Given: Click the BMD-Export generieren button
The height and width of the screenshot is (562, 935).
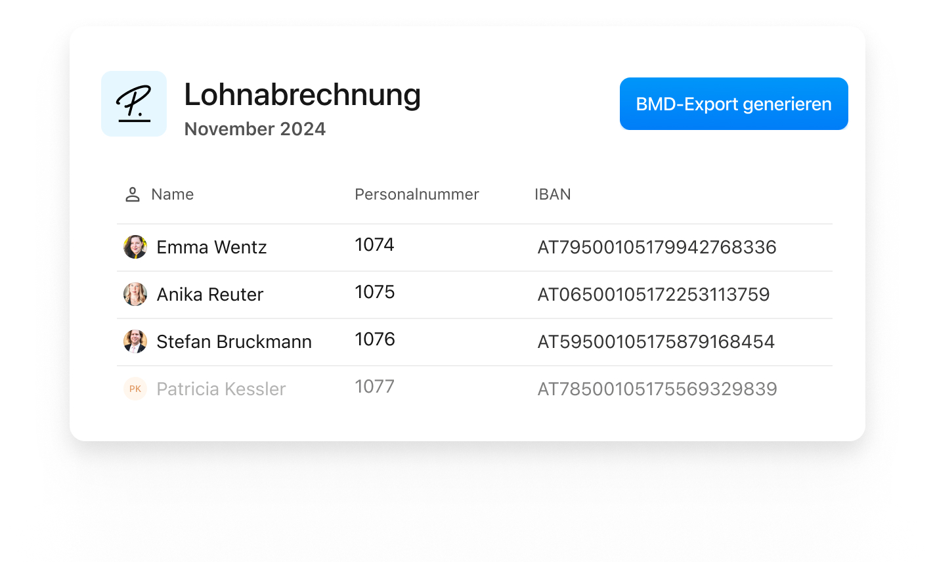Looking at the screenshot, I should point(733,104).
